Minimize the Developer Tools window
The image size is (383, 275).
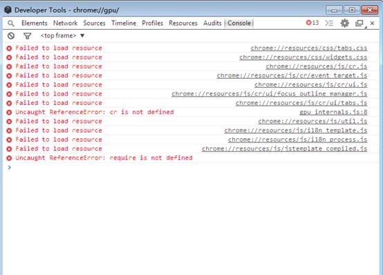[x=335, y=10]
